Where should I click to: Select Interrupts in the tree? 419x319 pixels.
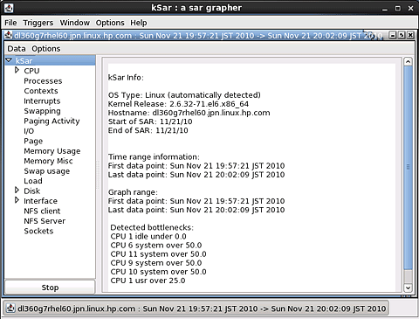[x=42, y=101]
